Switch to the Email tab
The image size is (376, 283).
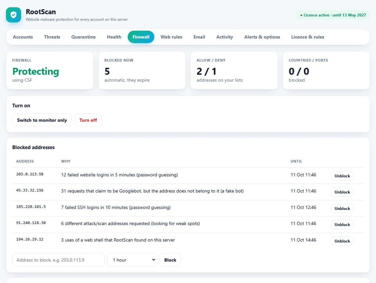199,37
